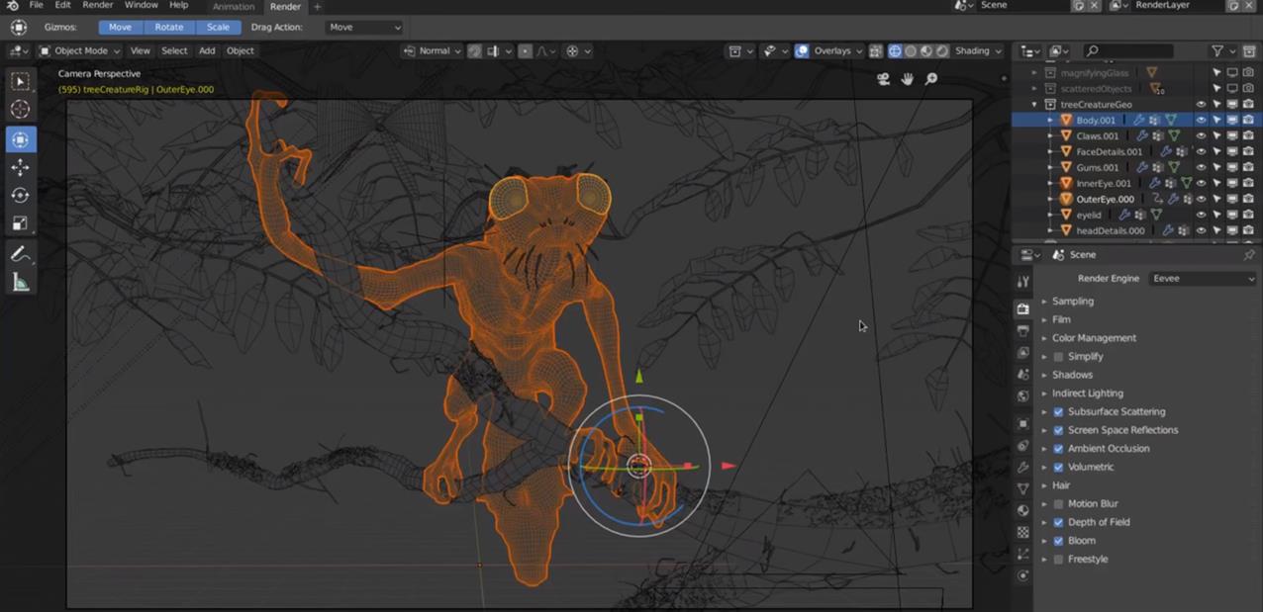Uncheck Ambient Occlusion
The height and width of the screenshot is (612, 1263).
pyautogui.click(x=1058, y=448)
